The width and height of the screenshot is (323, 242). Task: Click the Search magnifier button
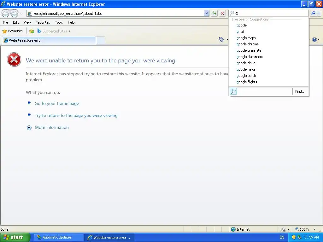click(x=313, y=13)
